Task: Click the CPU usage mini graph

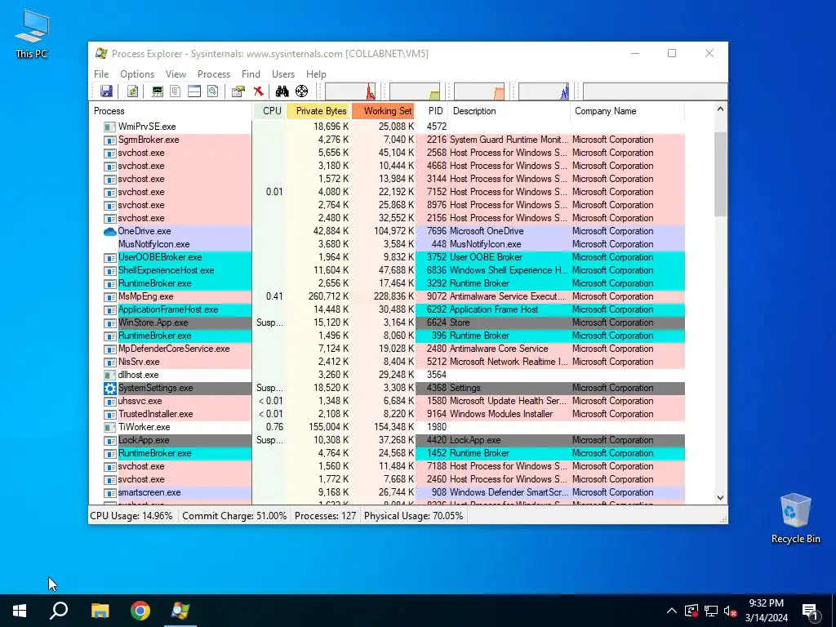Action: coord(350,91)
